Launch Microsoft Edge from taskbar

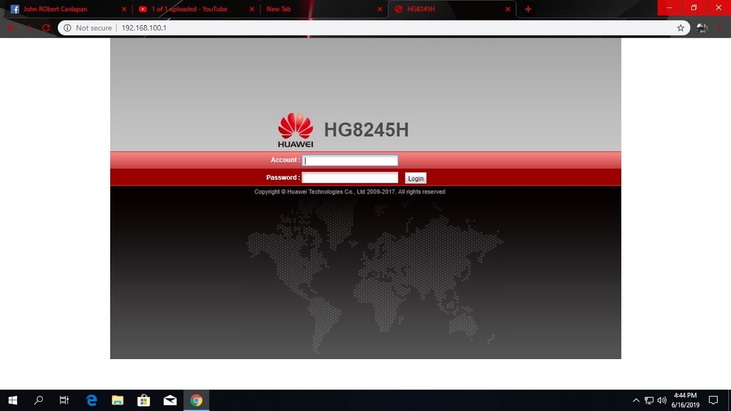click(x=91, y=400)
